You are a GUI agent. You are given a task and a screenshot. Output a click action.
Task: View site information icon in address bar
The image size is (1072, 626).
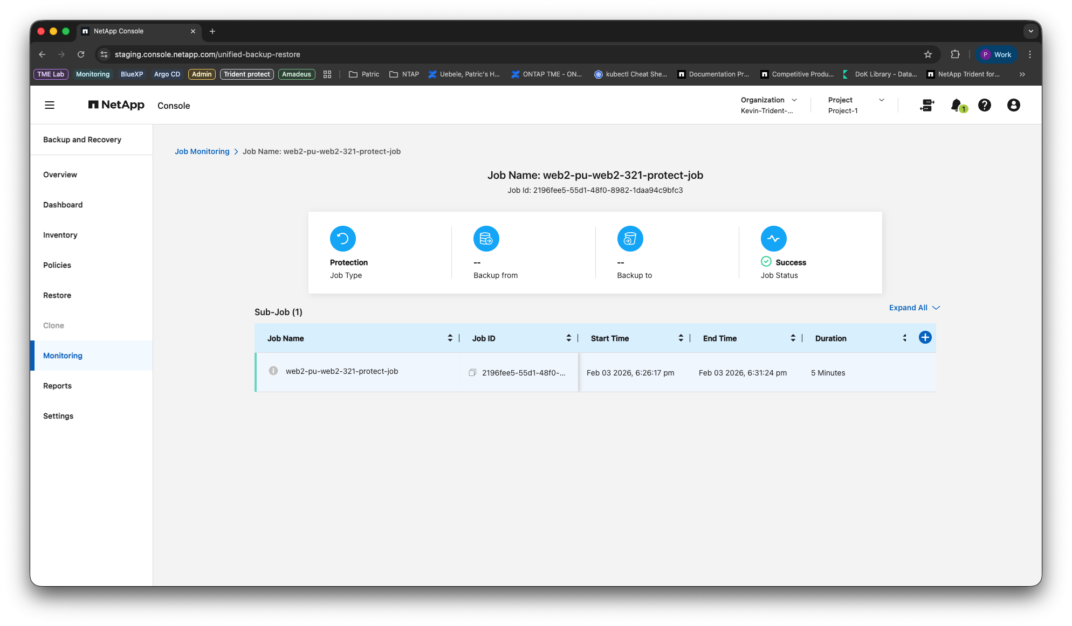click(105, 54)
